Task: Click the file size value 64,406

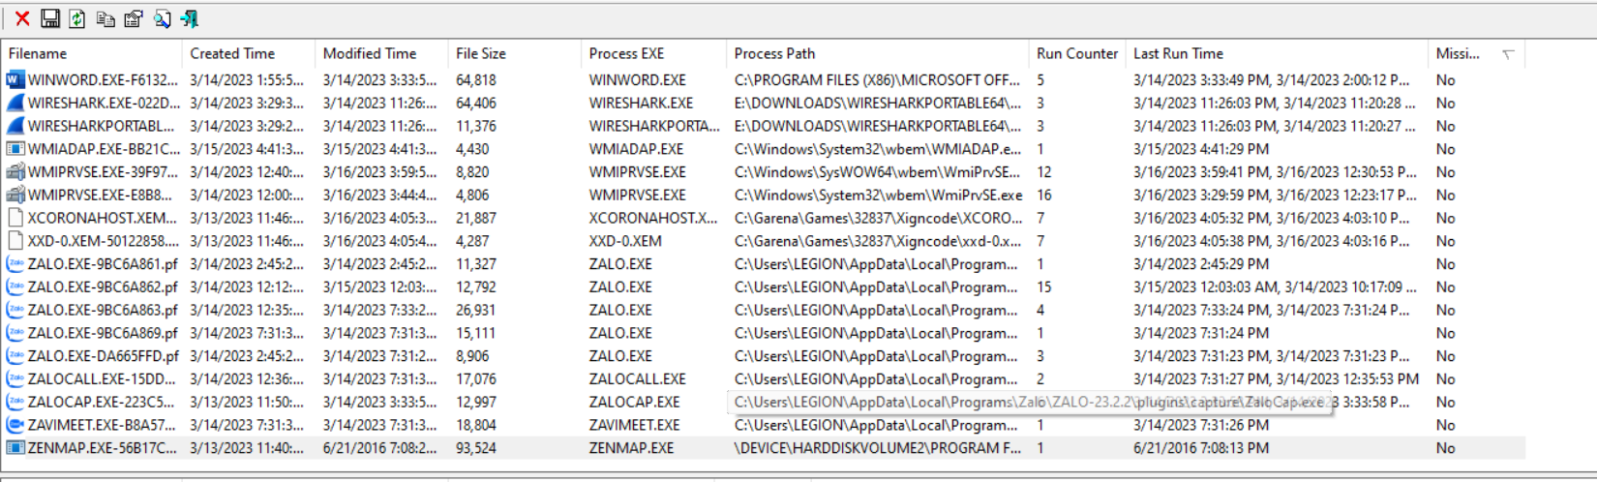Action: [476, 103]
